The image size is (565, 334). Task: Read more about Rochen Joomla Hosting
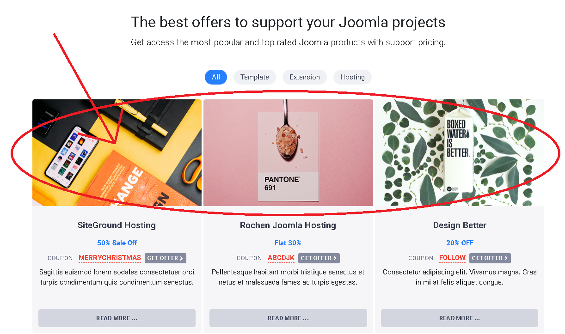pos(288,318)
